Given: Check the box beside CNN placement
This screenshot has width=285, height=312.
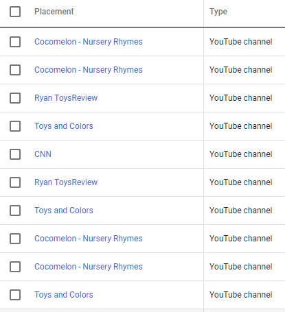Looking at the screenshot, I should coord(15,154).
